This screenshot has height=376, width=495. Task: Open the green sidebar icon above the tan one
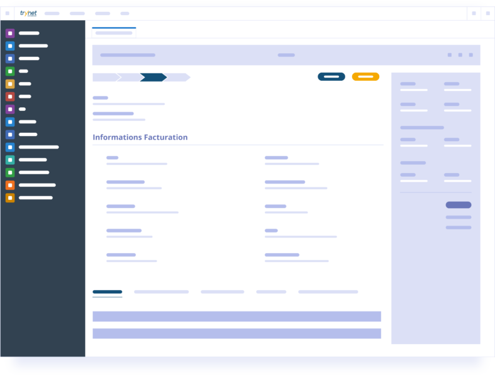(x=10, y=71)
